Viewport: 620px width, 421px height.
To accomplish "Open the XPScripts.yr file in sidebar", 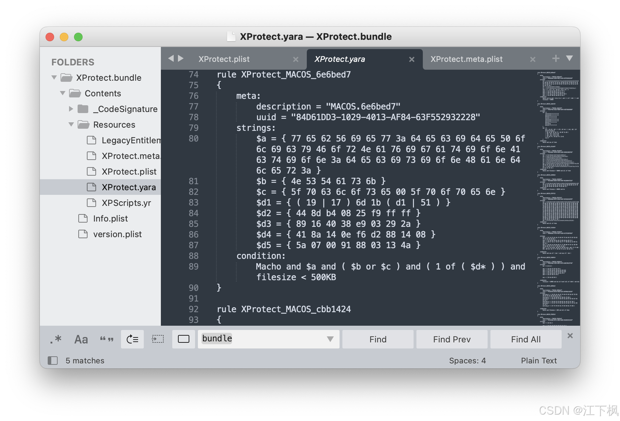I will click(100, 203).
